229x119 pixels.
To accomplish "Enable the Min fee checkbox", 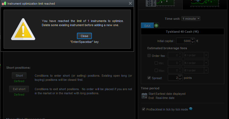I will (156, 63).
